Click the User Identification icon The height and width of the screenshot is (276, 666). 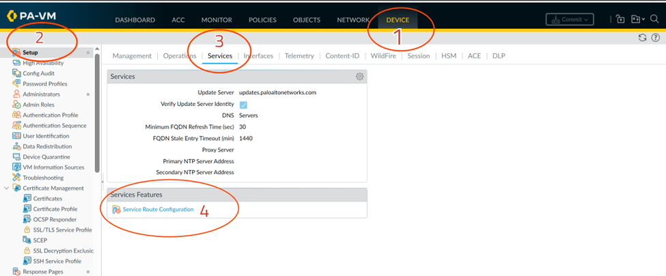point(16,136)
